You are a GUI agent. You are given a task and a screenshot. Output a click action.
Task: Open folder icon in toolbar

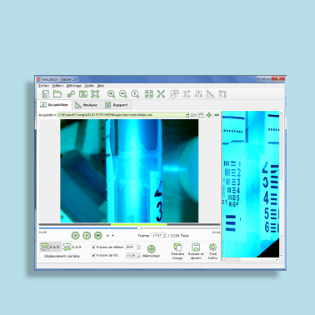click(x=57, y=94)
